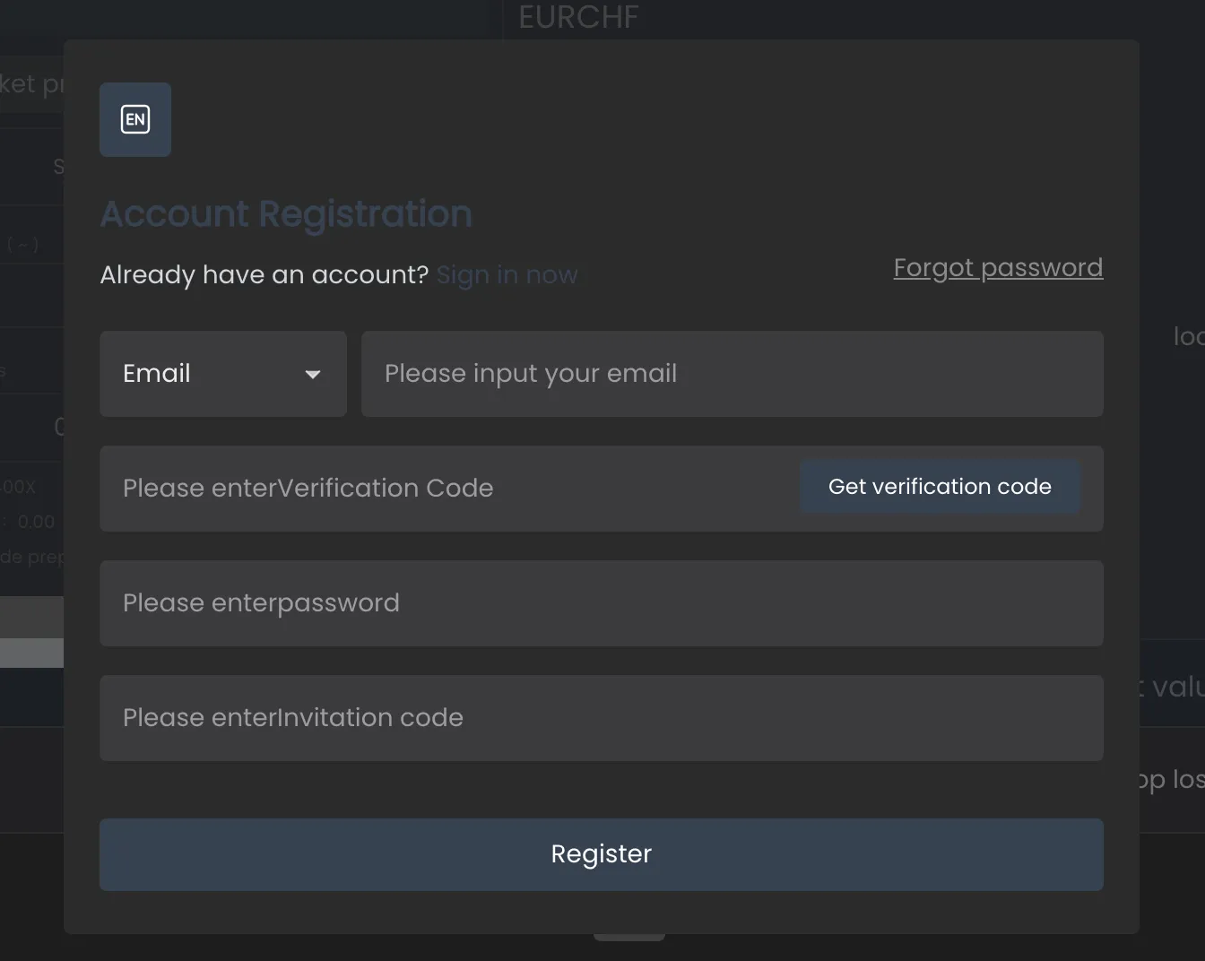The image size is (1205, 961).
Task: Click the caret arrow beside Email
Action: point(313,375)
